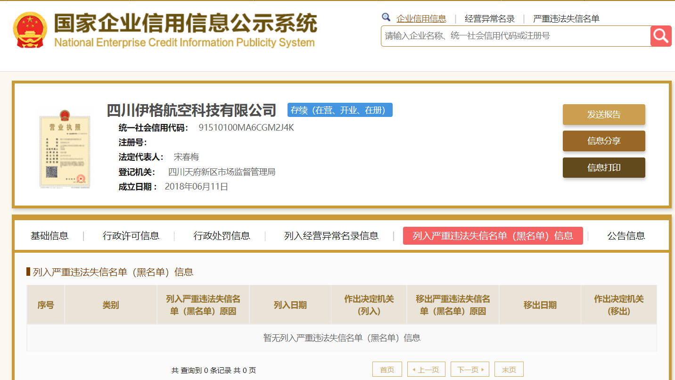Focus the enterprise name search input

pyautogui.click(x=516, y=36)
